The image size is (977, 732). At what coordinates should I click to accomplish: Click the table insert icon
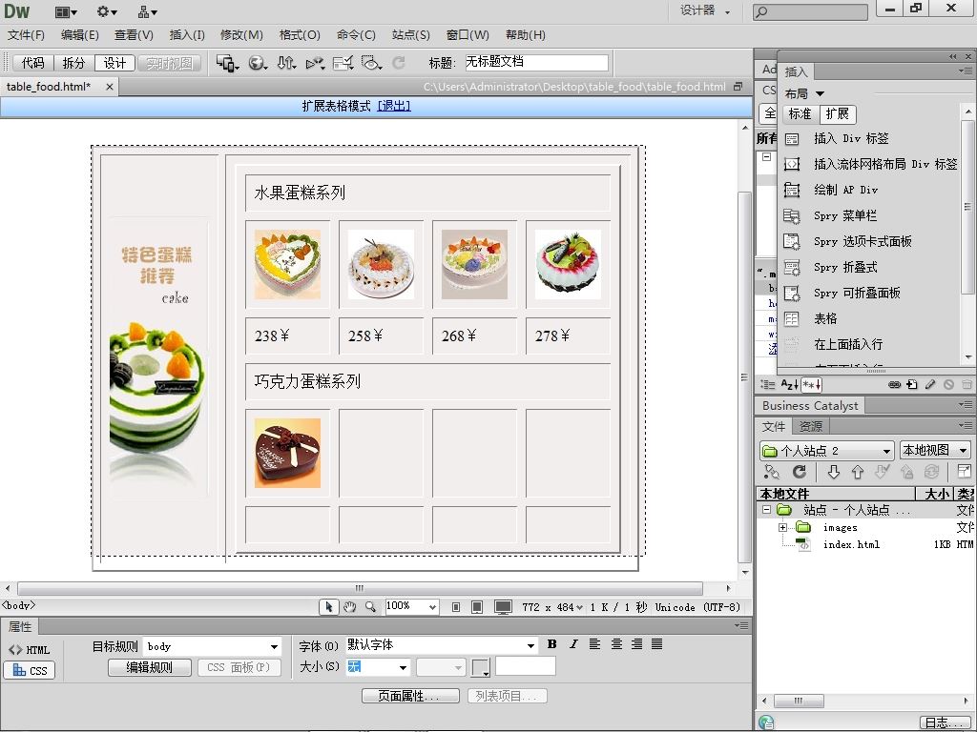(x=791, y=318)
